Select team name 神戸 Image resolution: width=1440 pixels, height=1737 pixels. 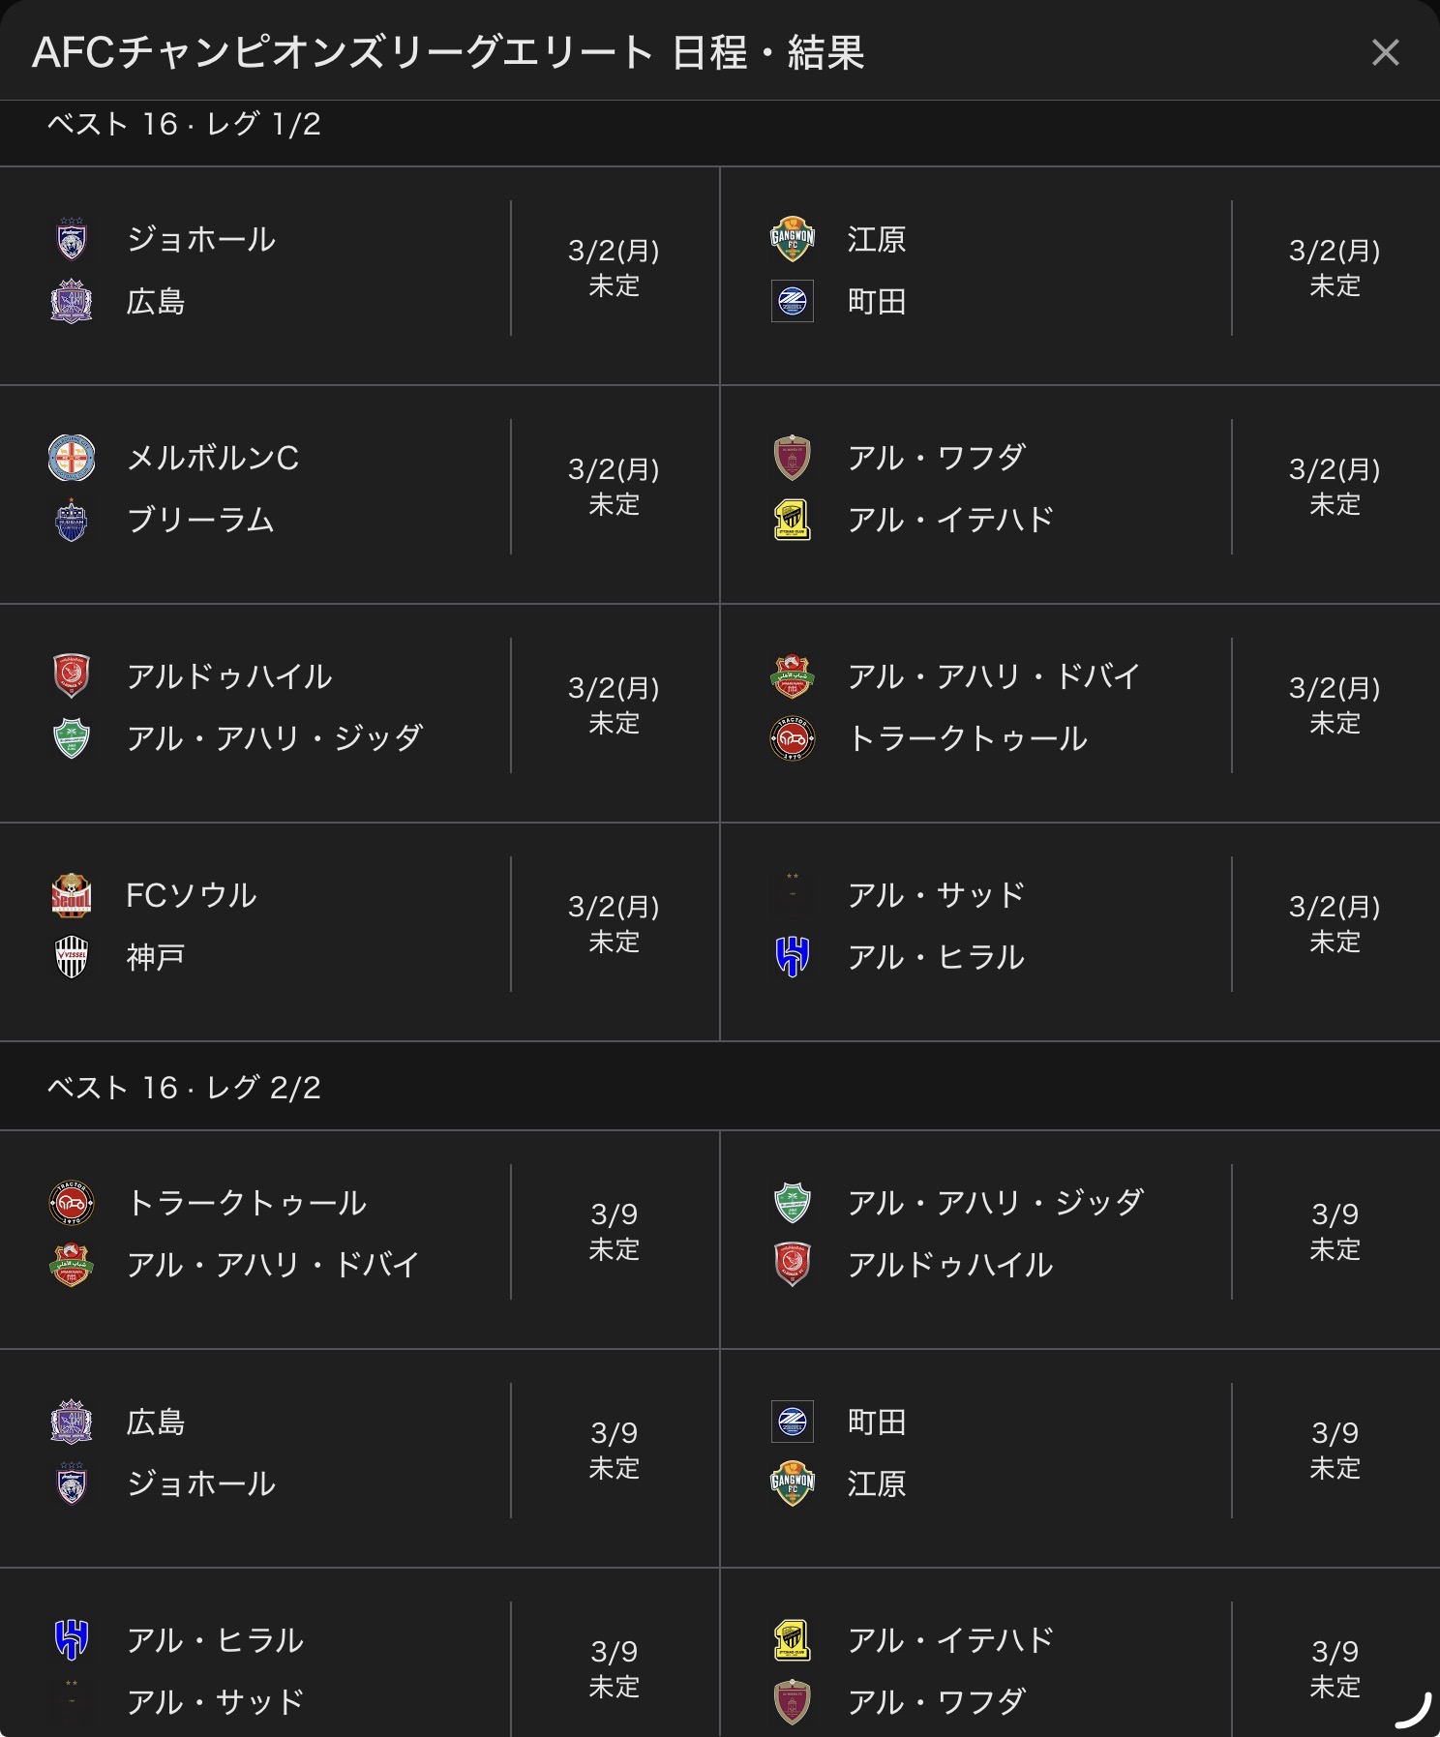click(156, 958)
